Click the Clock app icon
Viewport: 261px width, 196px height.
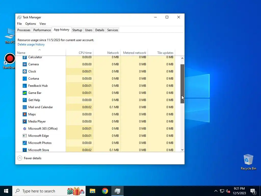(x=25, y=71)
